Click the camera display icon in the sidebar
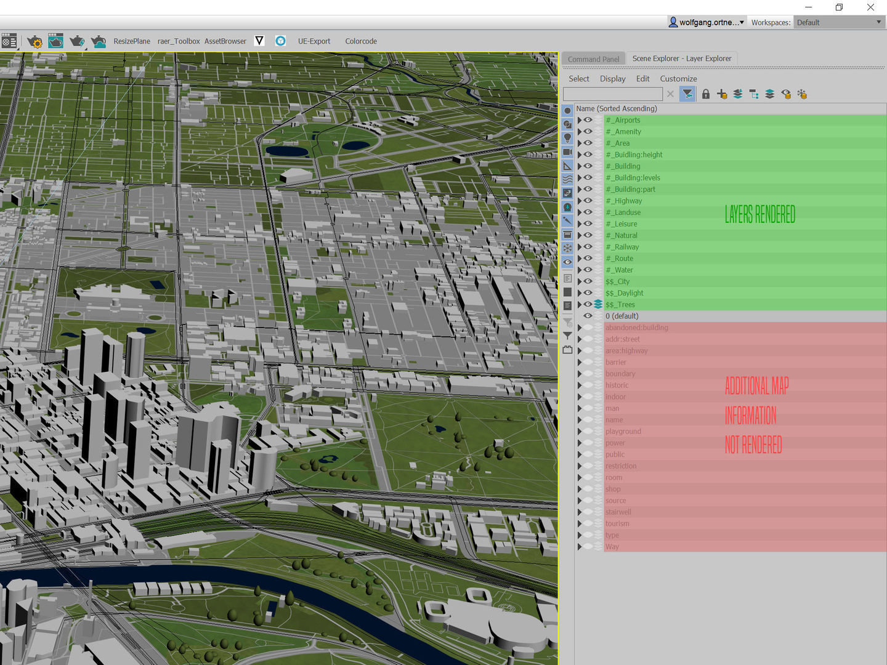Viewport: 887px width, 665px height. (567, 152)
